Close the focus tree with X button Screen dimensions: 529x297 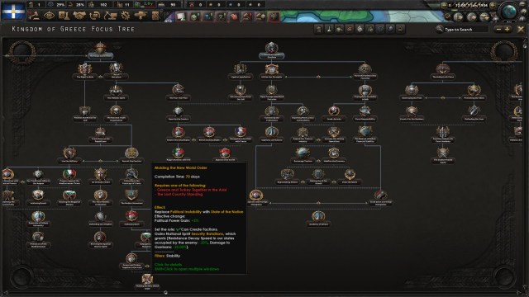pos(521,30)
